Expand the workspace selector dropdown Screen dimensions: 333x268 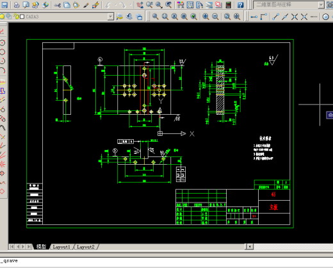(321, 4)
